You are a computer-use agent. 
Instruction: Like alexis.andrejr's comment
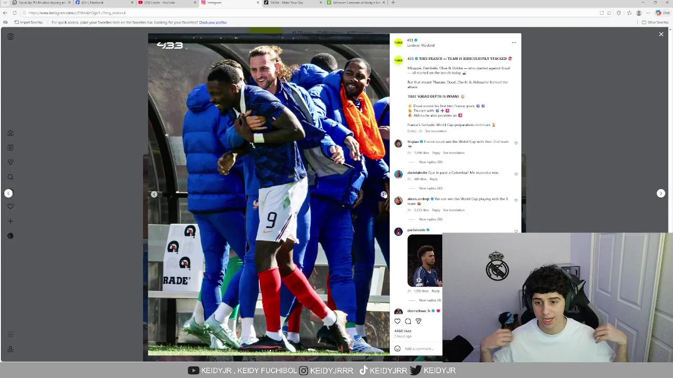pyautogui.click(x=516, y=200)
